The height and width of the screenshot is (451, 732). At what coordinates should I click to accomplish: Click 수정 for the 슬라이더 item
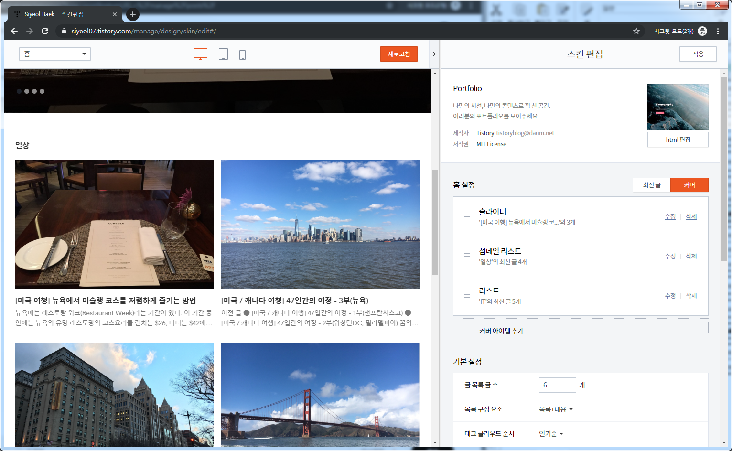tap(670, 216)
